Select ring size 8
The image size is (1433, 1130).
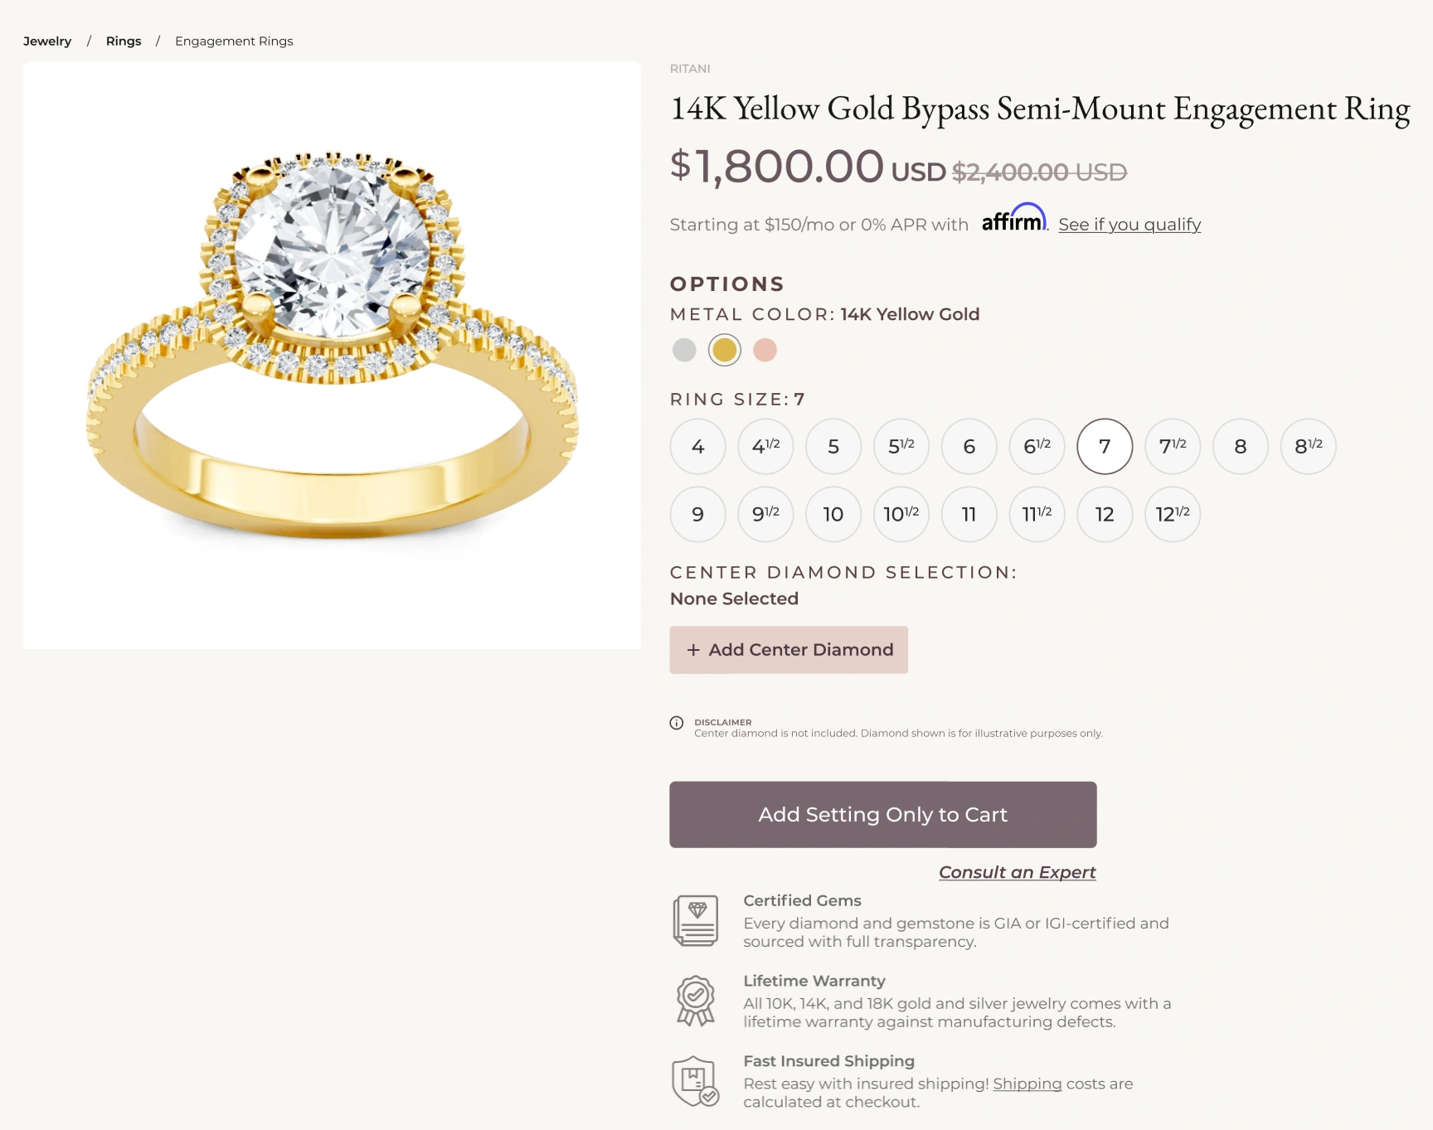1241,447
